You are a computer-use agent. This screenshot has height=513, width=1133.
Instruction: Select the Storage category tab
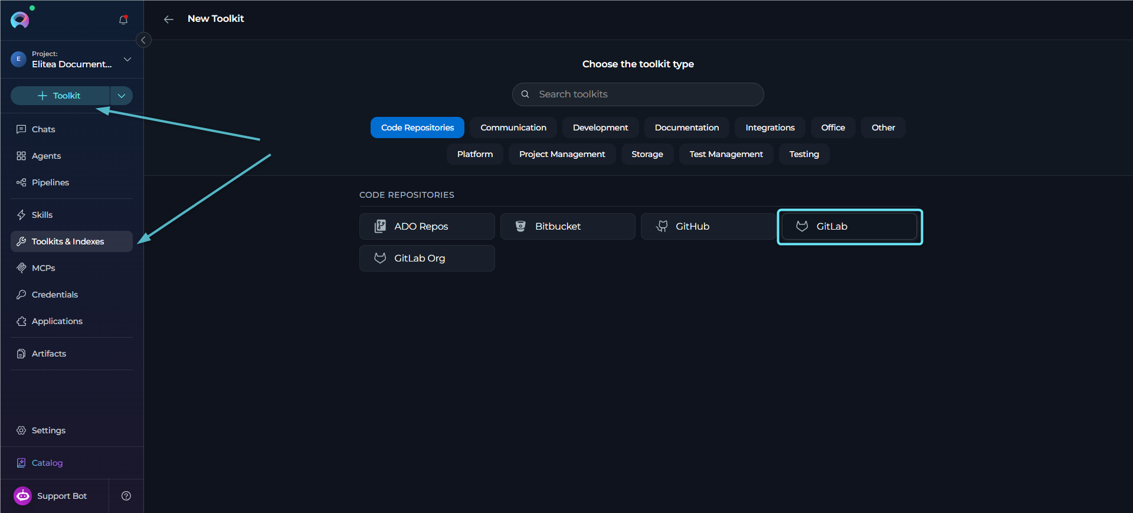tap(647, 154)
